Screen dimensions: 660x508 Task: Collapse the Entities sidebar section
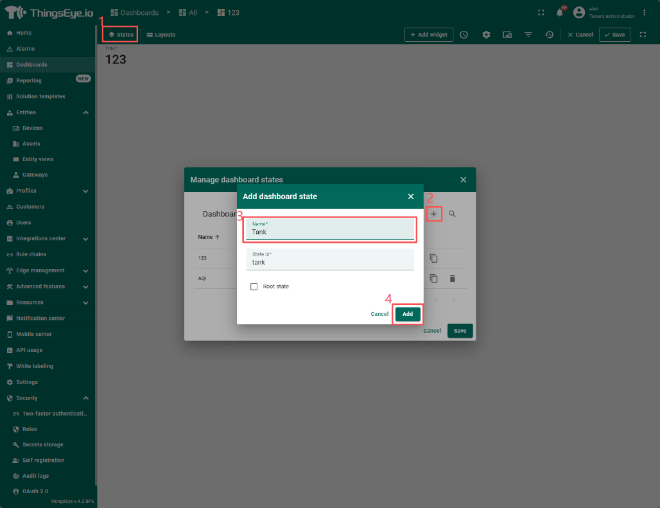[85, 112]
